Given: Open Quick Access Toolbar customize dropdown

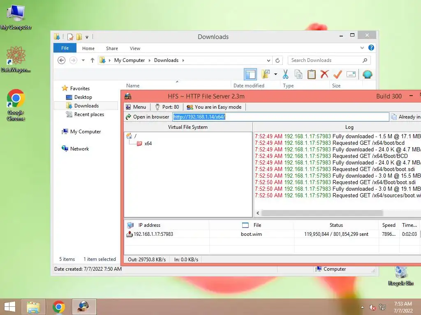Looking at the screenshot, I should (x=87, y=37).
